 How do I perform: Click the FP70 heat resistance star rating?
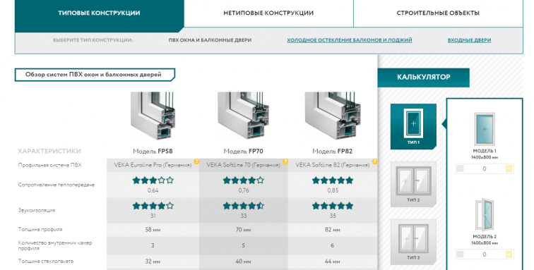point(244,180)
